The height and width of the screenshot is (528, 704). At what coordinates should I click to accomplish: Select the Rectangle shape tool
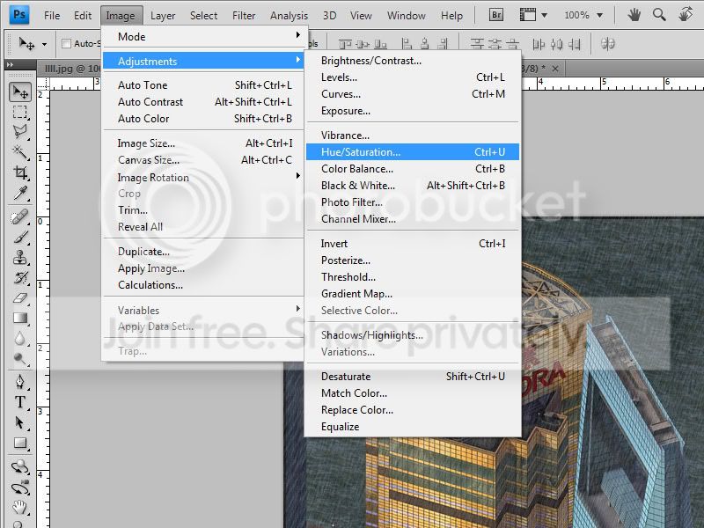[20, 443]
